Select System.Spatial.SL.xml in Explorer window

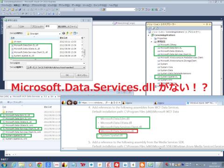[15, 139]
